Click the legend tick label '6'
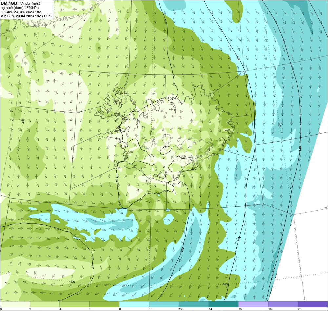 [90, 309]
